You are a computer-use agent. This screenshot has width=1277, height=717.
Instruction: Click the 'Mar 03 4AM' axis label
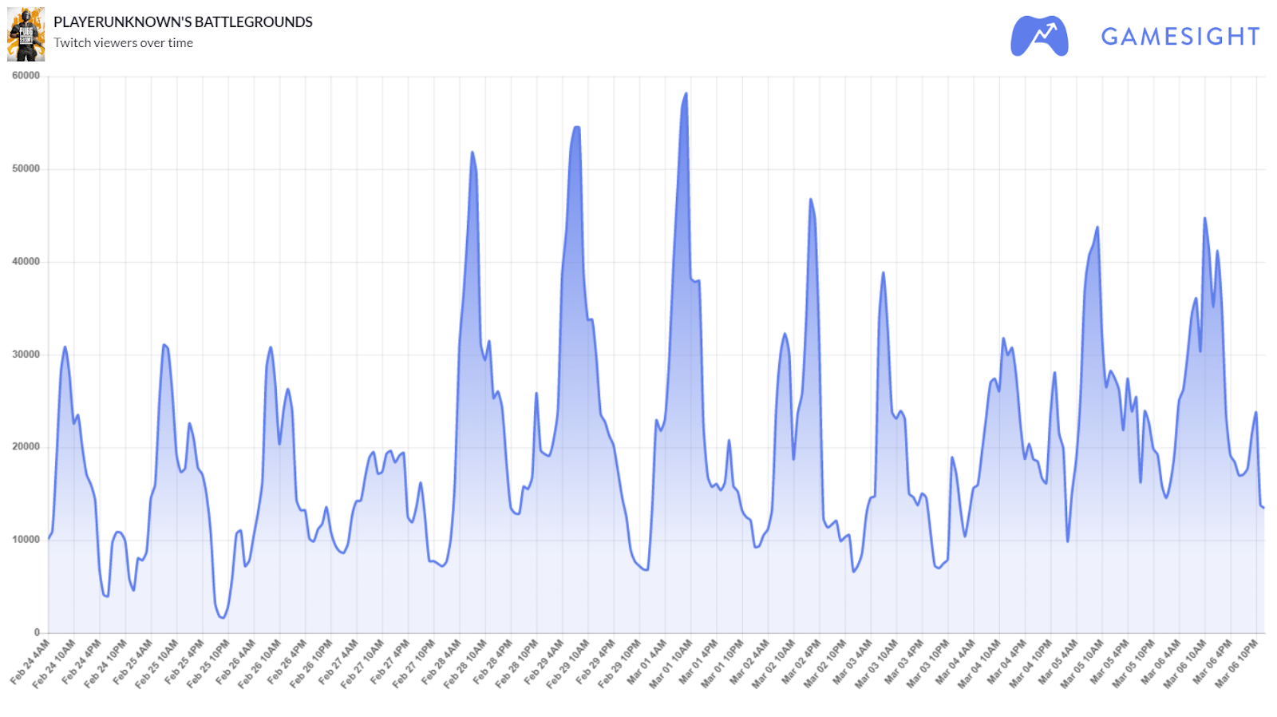click(x=851, y=662)
